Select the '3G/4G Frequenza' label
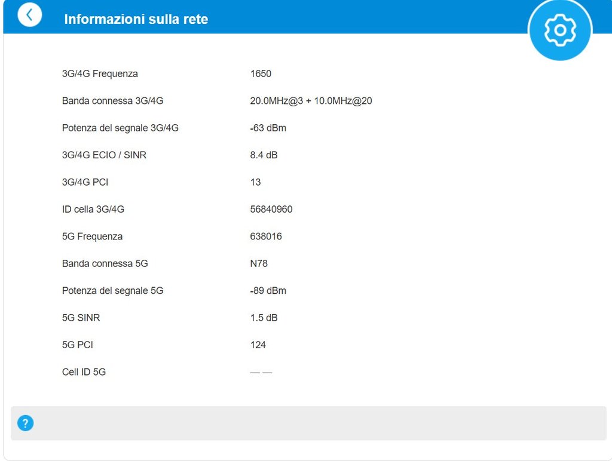This screenshot has width=612, height=461. [100, 73]
